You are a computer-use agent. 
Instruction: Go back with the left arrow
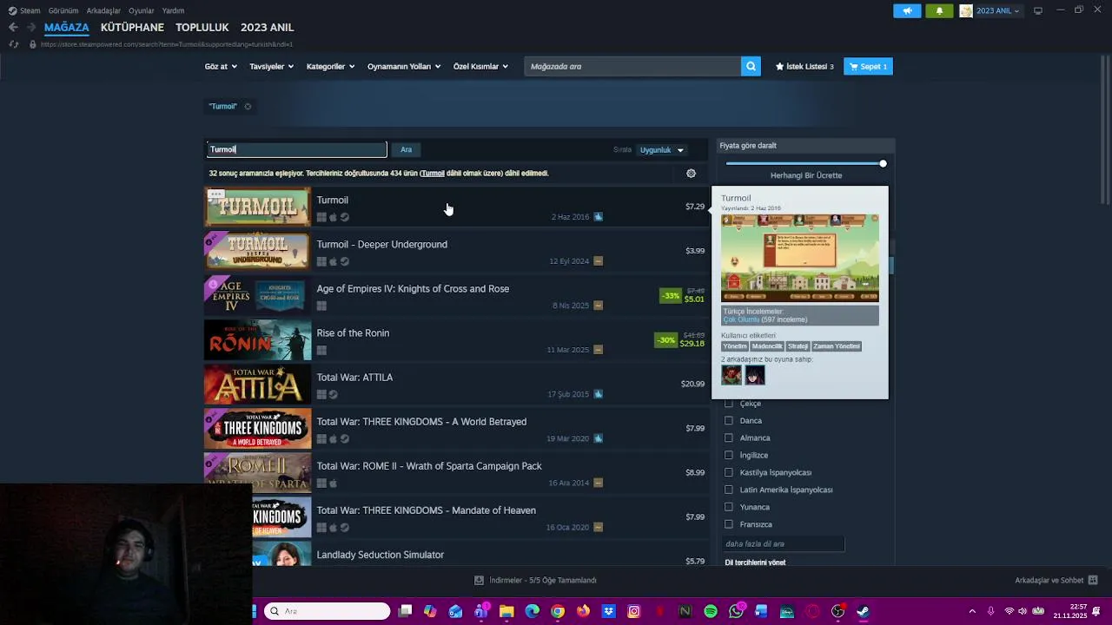point(13,28)
